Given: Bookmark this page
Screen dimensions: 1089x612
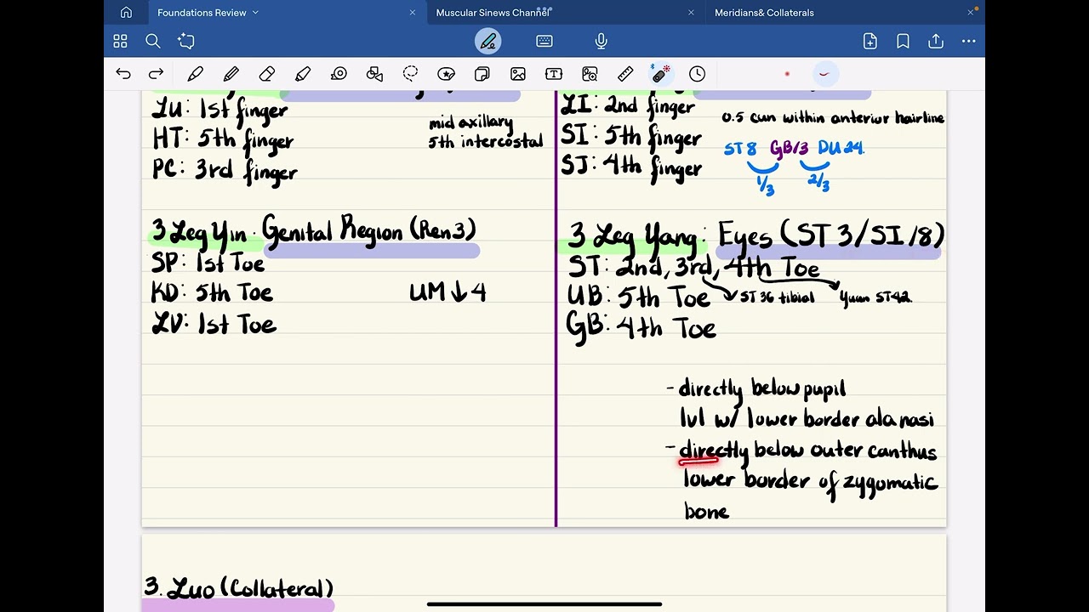Looking at the screenshot, I should tap(903, 41).
